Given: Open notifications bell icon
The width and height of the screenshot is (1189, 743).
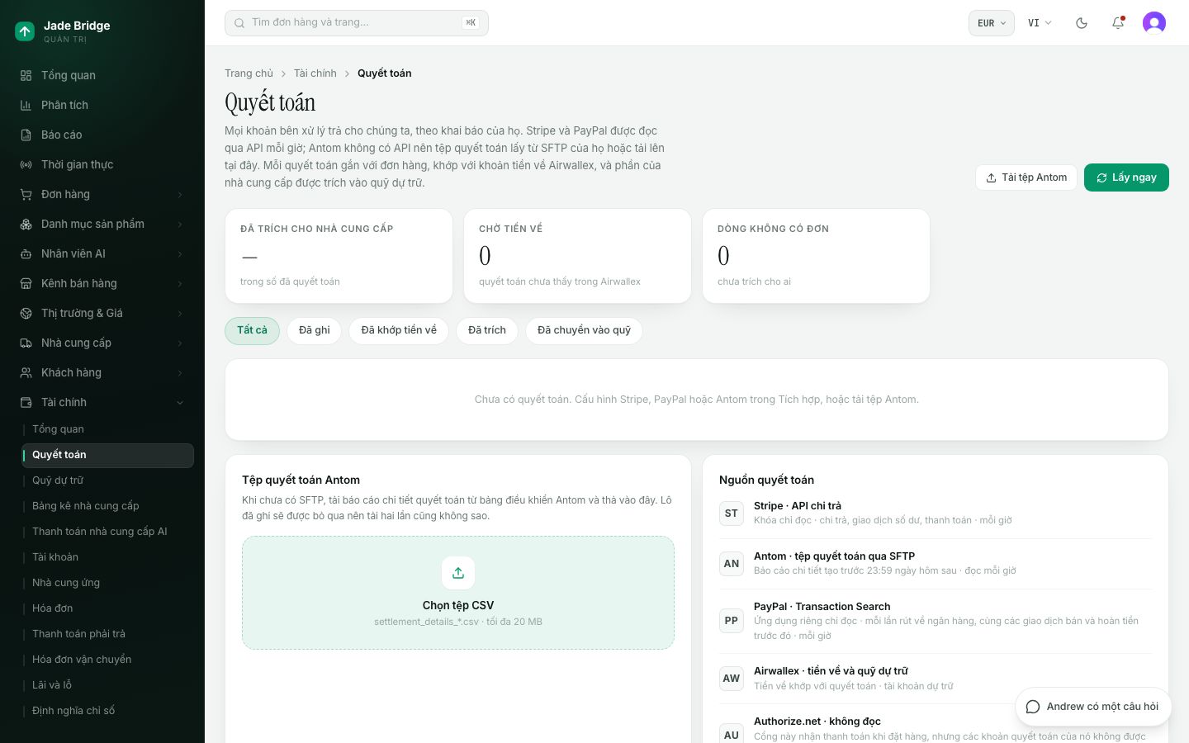Looking at the screenshot, I should coord(1118,23).
